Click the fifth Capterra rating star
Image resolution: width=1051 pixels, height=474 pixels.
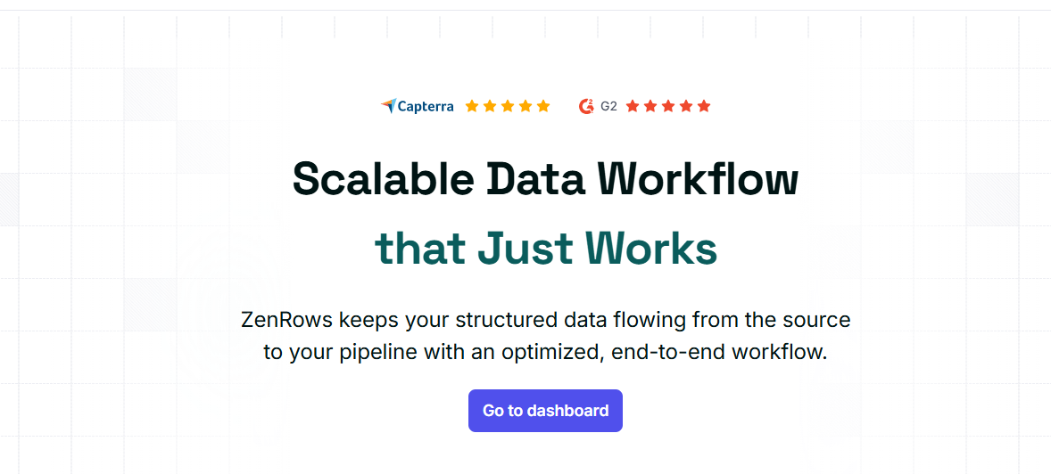(543, 106)
